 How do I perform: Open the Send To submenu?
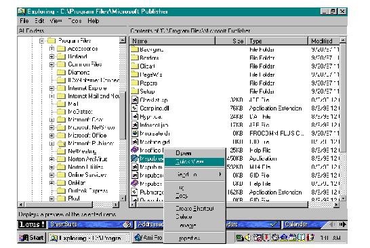pos(194,175)
